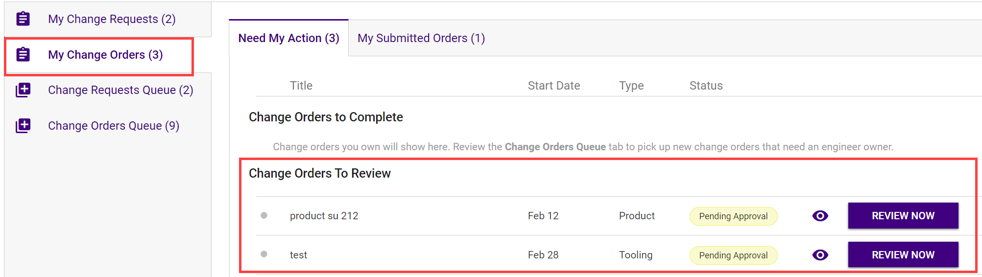Click the Pending Approval badge for test
The width and height of the screenshot is (982, 277).
733,255
